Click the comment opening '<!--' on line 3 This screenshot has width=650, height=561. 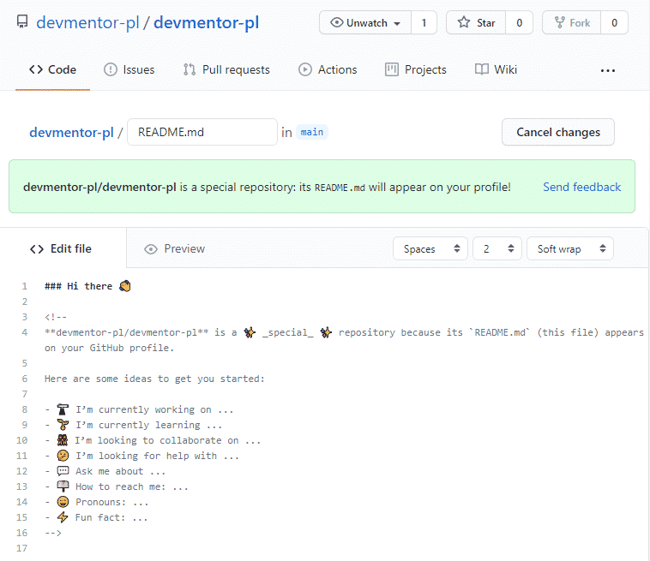tap(56, 317)
